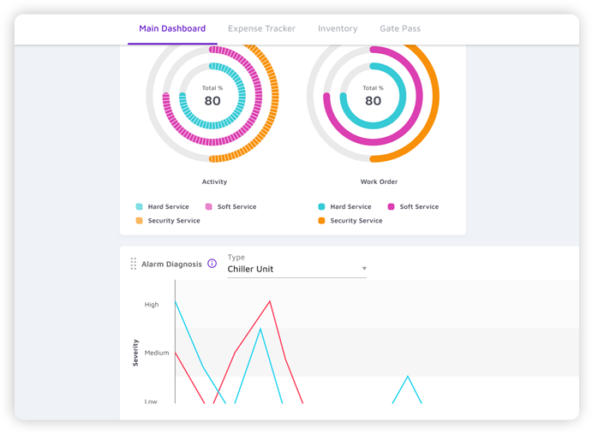This screenshot has height=434, width=592.
Task: Toggle Work Order Hard Service legend dot
Action: click(x=321, y=206)
